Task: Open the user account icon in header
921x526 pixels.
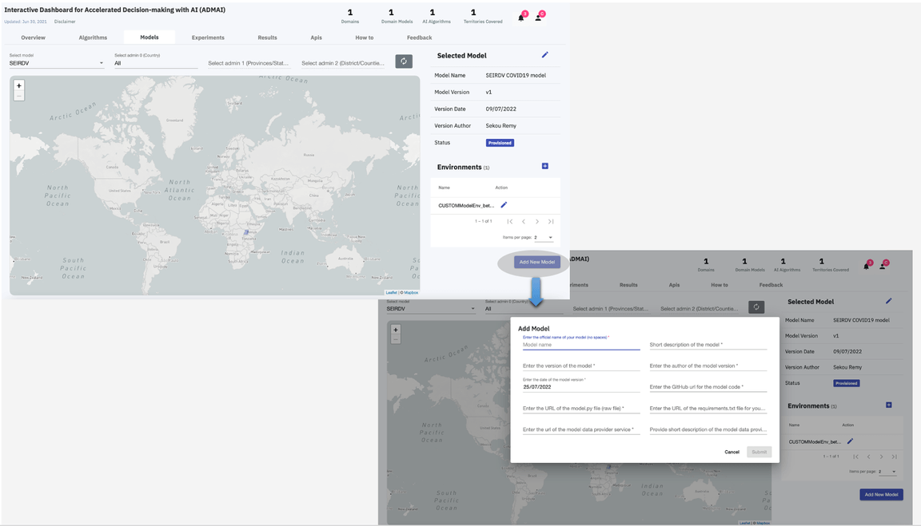Action: (x=538, y=17)
